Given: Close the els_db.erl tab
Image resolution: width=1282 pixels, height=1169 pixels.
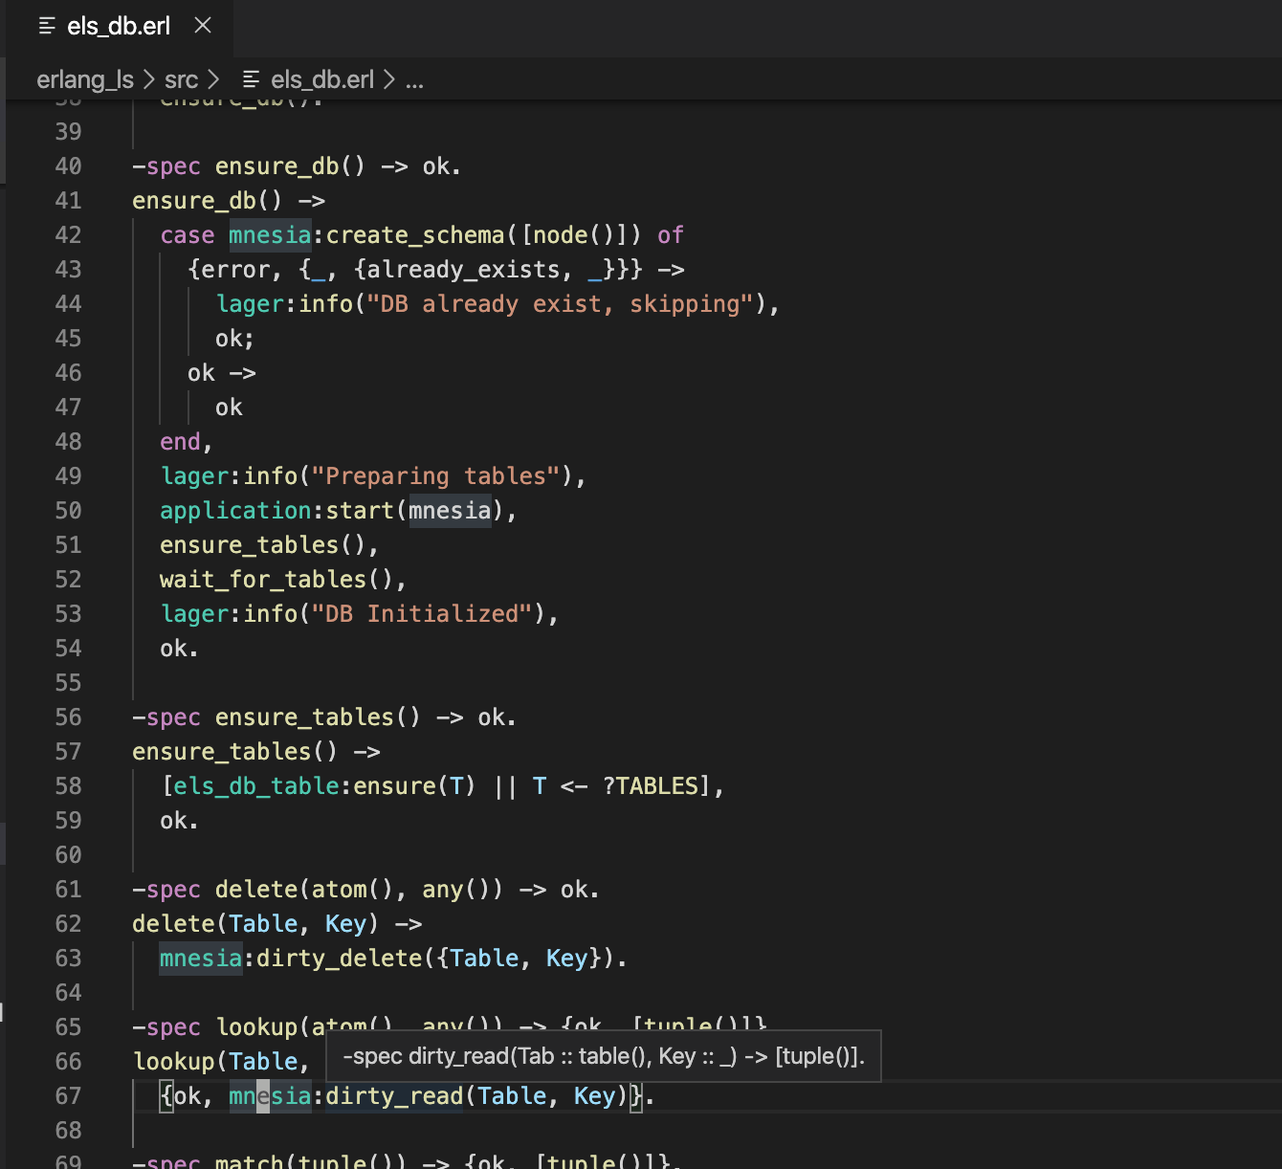Looking at the screenshot, I should pos(202,26).
